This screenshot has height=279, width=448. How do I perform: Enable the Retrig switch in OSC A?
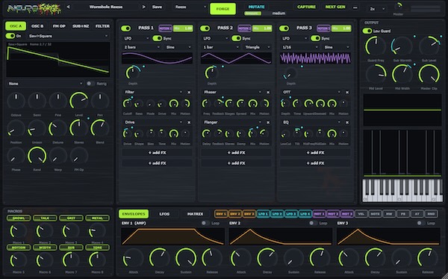[90, 84]
